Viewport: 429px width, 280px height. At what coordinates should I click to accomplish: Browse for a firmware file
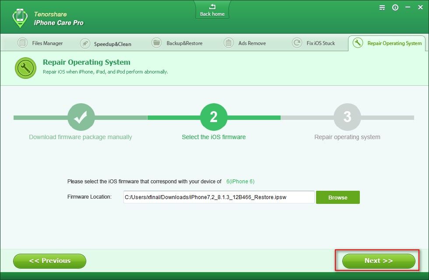(x=338, y=197)
